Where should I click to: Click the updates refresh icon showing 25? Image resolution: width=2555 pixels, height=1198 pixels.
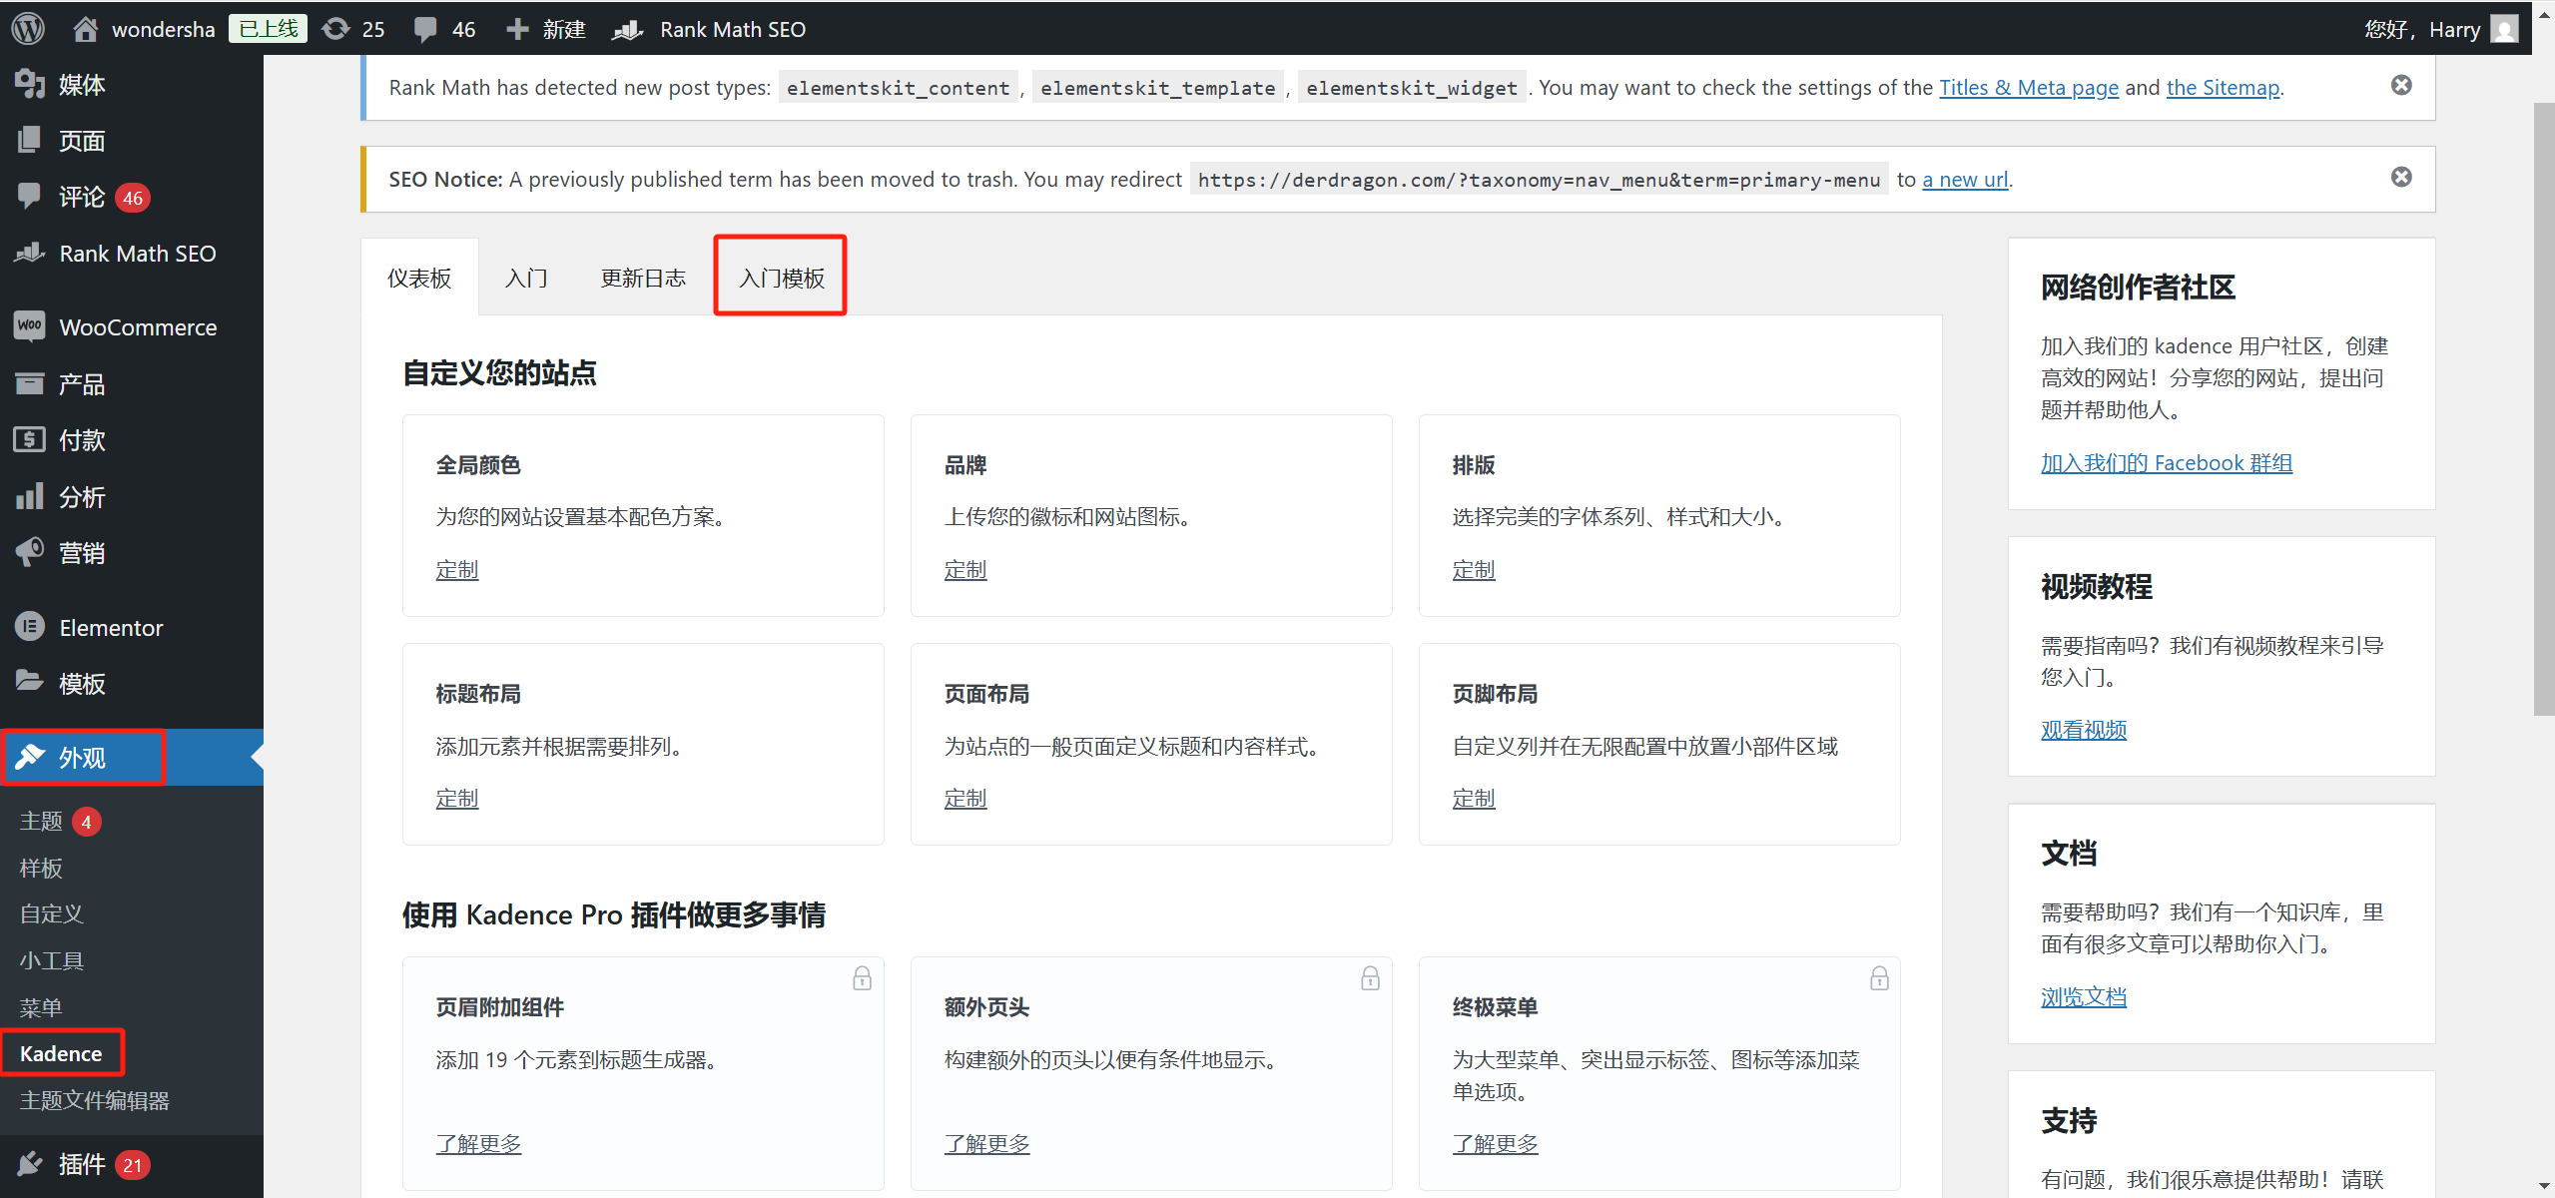tap(336, 28)
